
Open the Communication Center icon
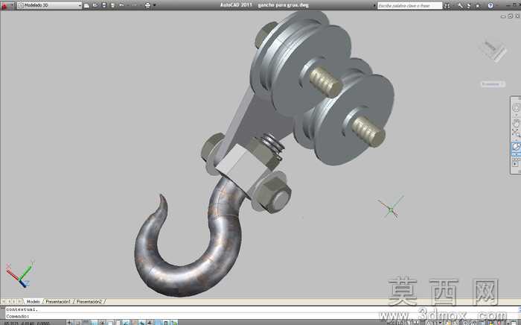[469, 6]
